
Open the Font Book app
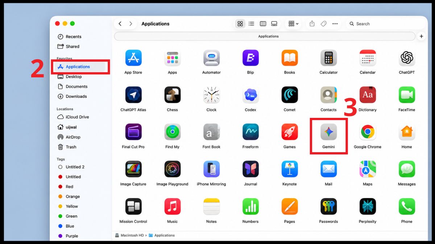(211, 132)
